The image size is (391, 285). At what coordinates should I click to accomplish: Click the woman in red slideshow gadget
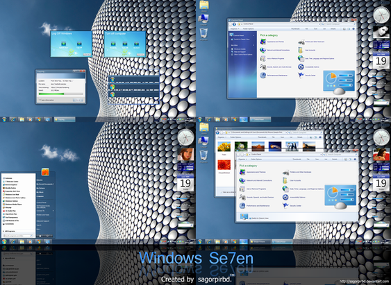coord(381,155)
